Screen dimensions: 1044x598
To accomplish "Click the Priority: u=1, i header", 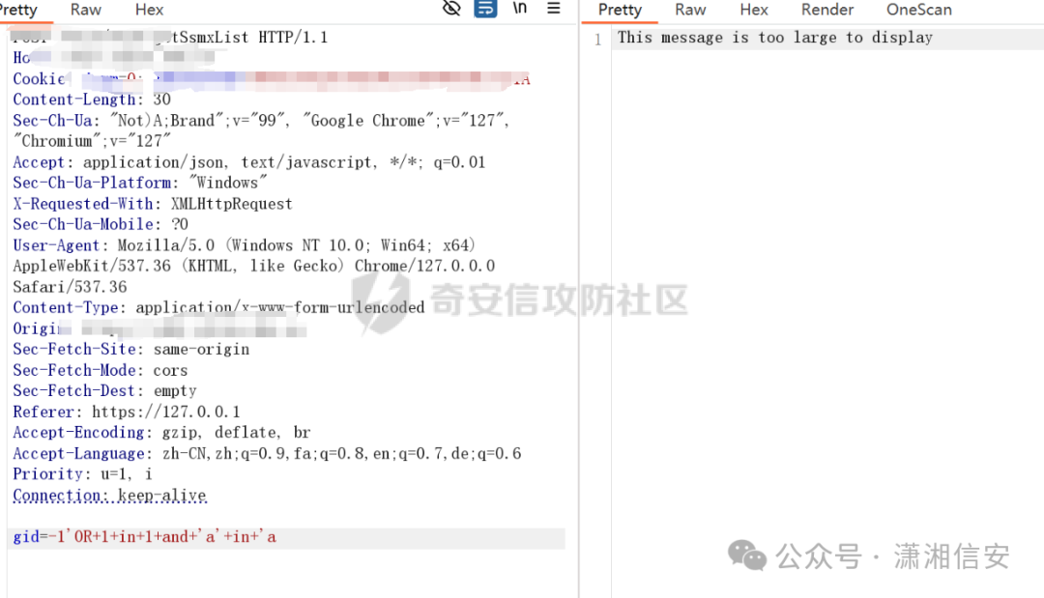I will (82, 474).
